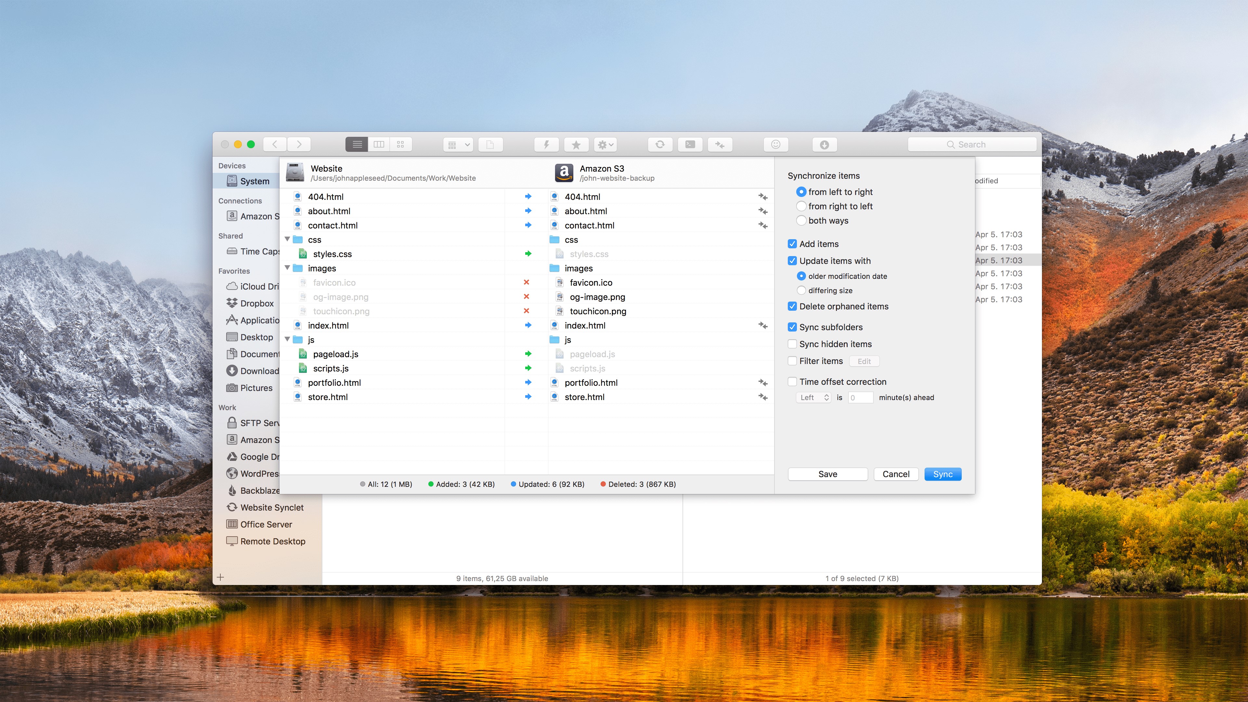Click the smiley face toolbar icon
This screenshot has width=1248, height=702.
pos(776,144)
